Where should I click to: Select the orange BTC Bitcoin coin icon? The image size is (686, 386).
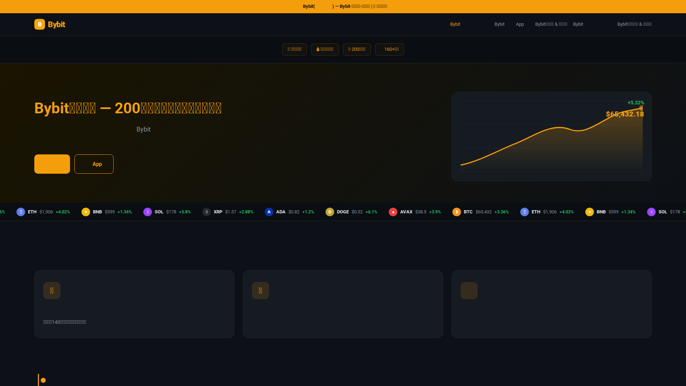(x=457, y=212)
